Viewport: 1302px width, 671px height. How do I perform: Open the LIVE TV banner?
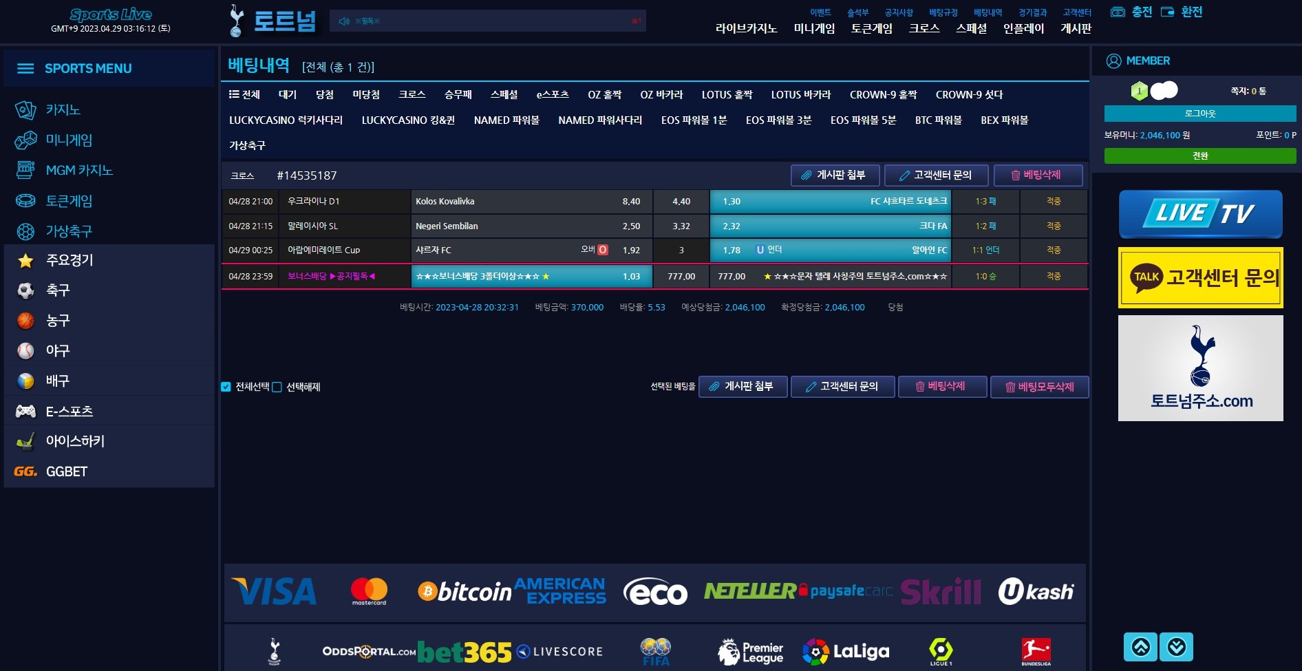pos(1201,214)
